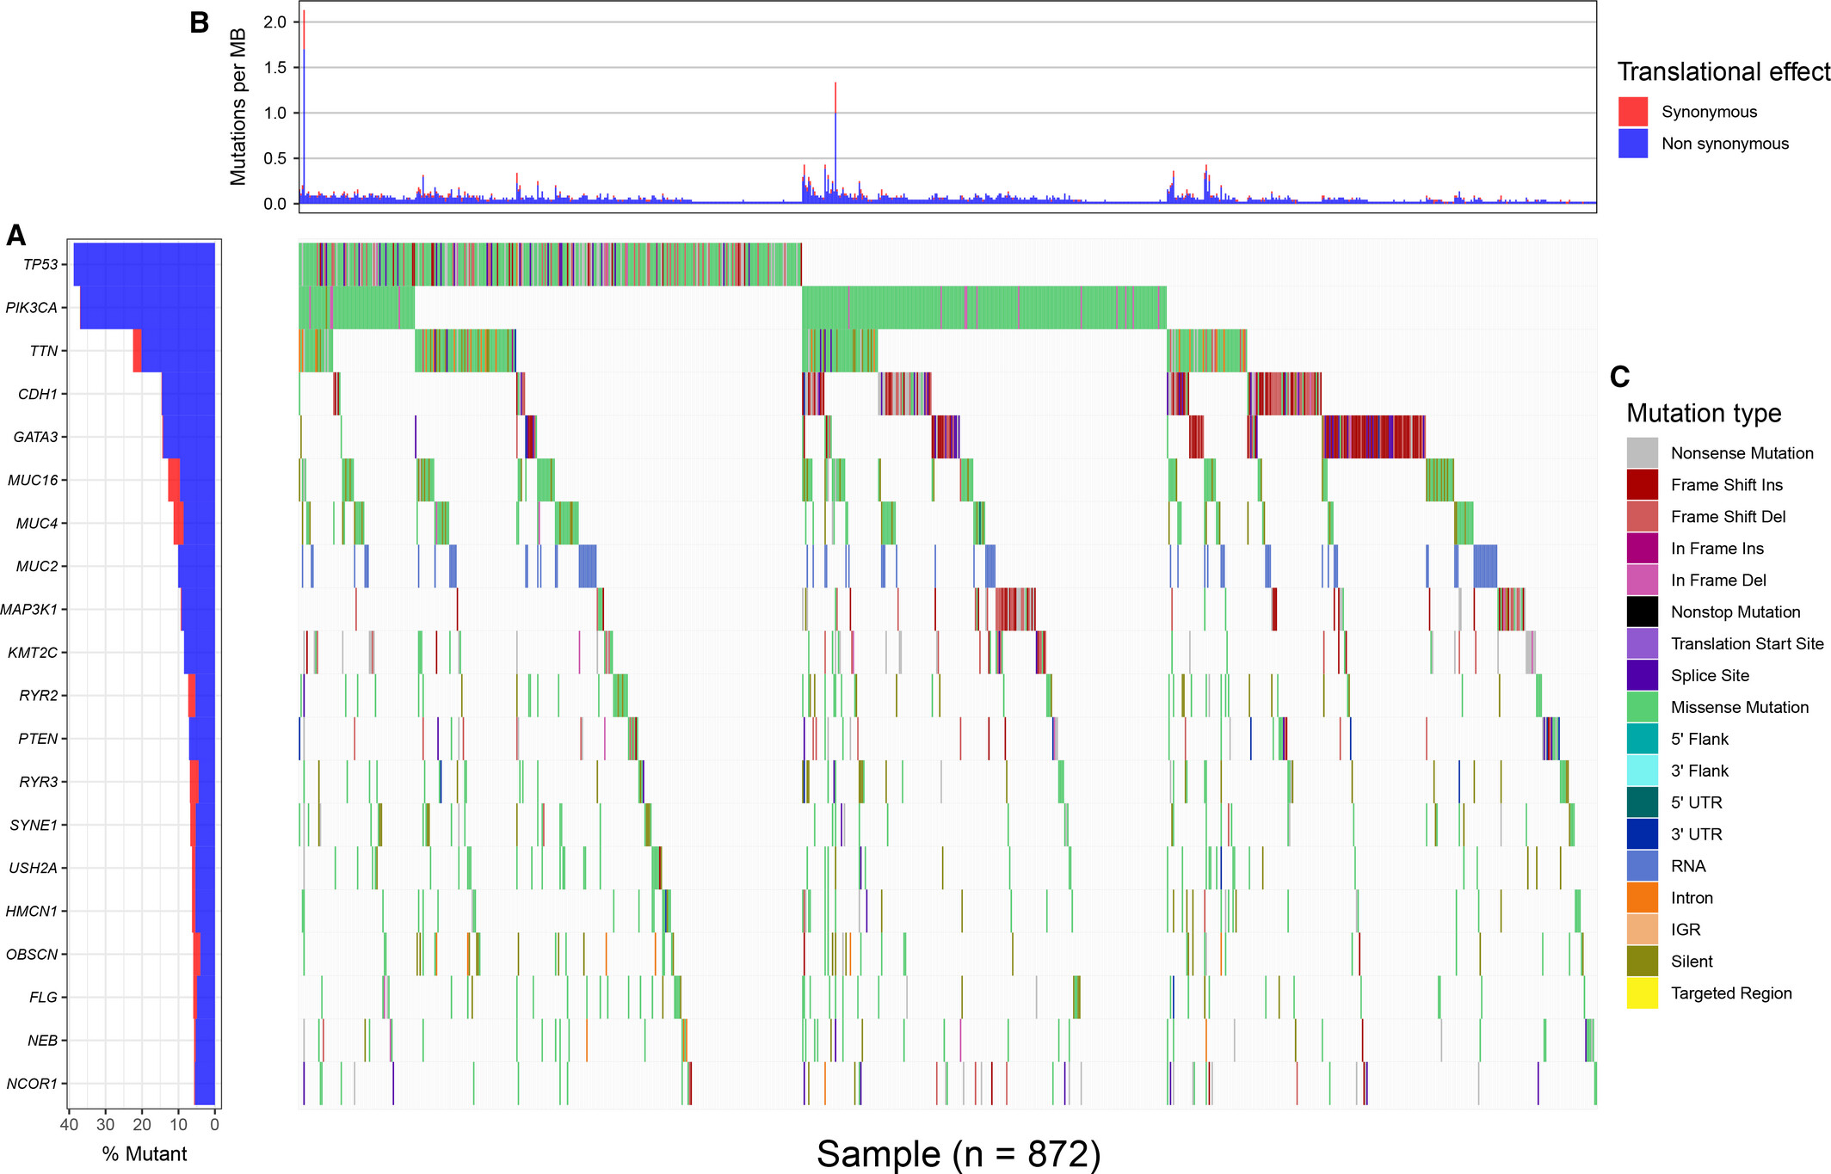Screen dimensions: 1831x1174
Task: Select the NCOR1 gene label
Action: point(32,1084)
